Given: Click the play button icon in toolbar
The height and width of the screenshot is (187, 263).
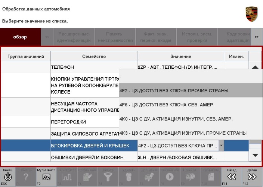Looking at the screenshot, I should click(170, 177).
